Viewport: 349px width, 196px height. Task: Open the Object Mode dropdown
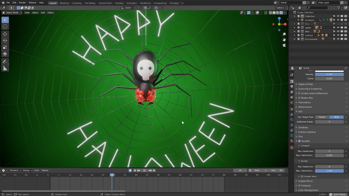pyautogui.click(x=12, y=13)
